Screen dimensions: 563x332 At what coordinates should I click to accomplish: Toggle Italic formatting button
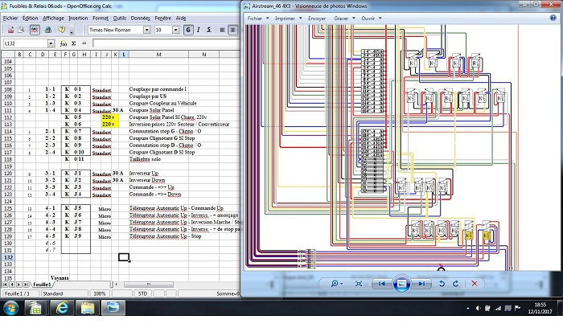(198, 30)
